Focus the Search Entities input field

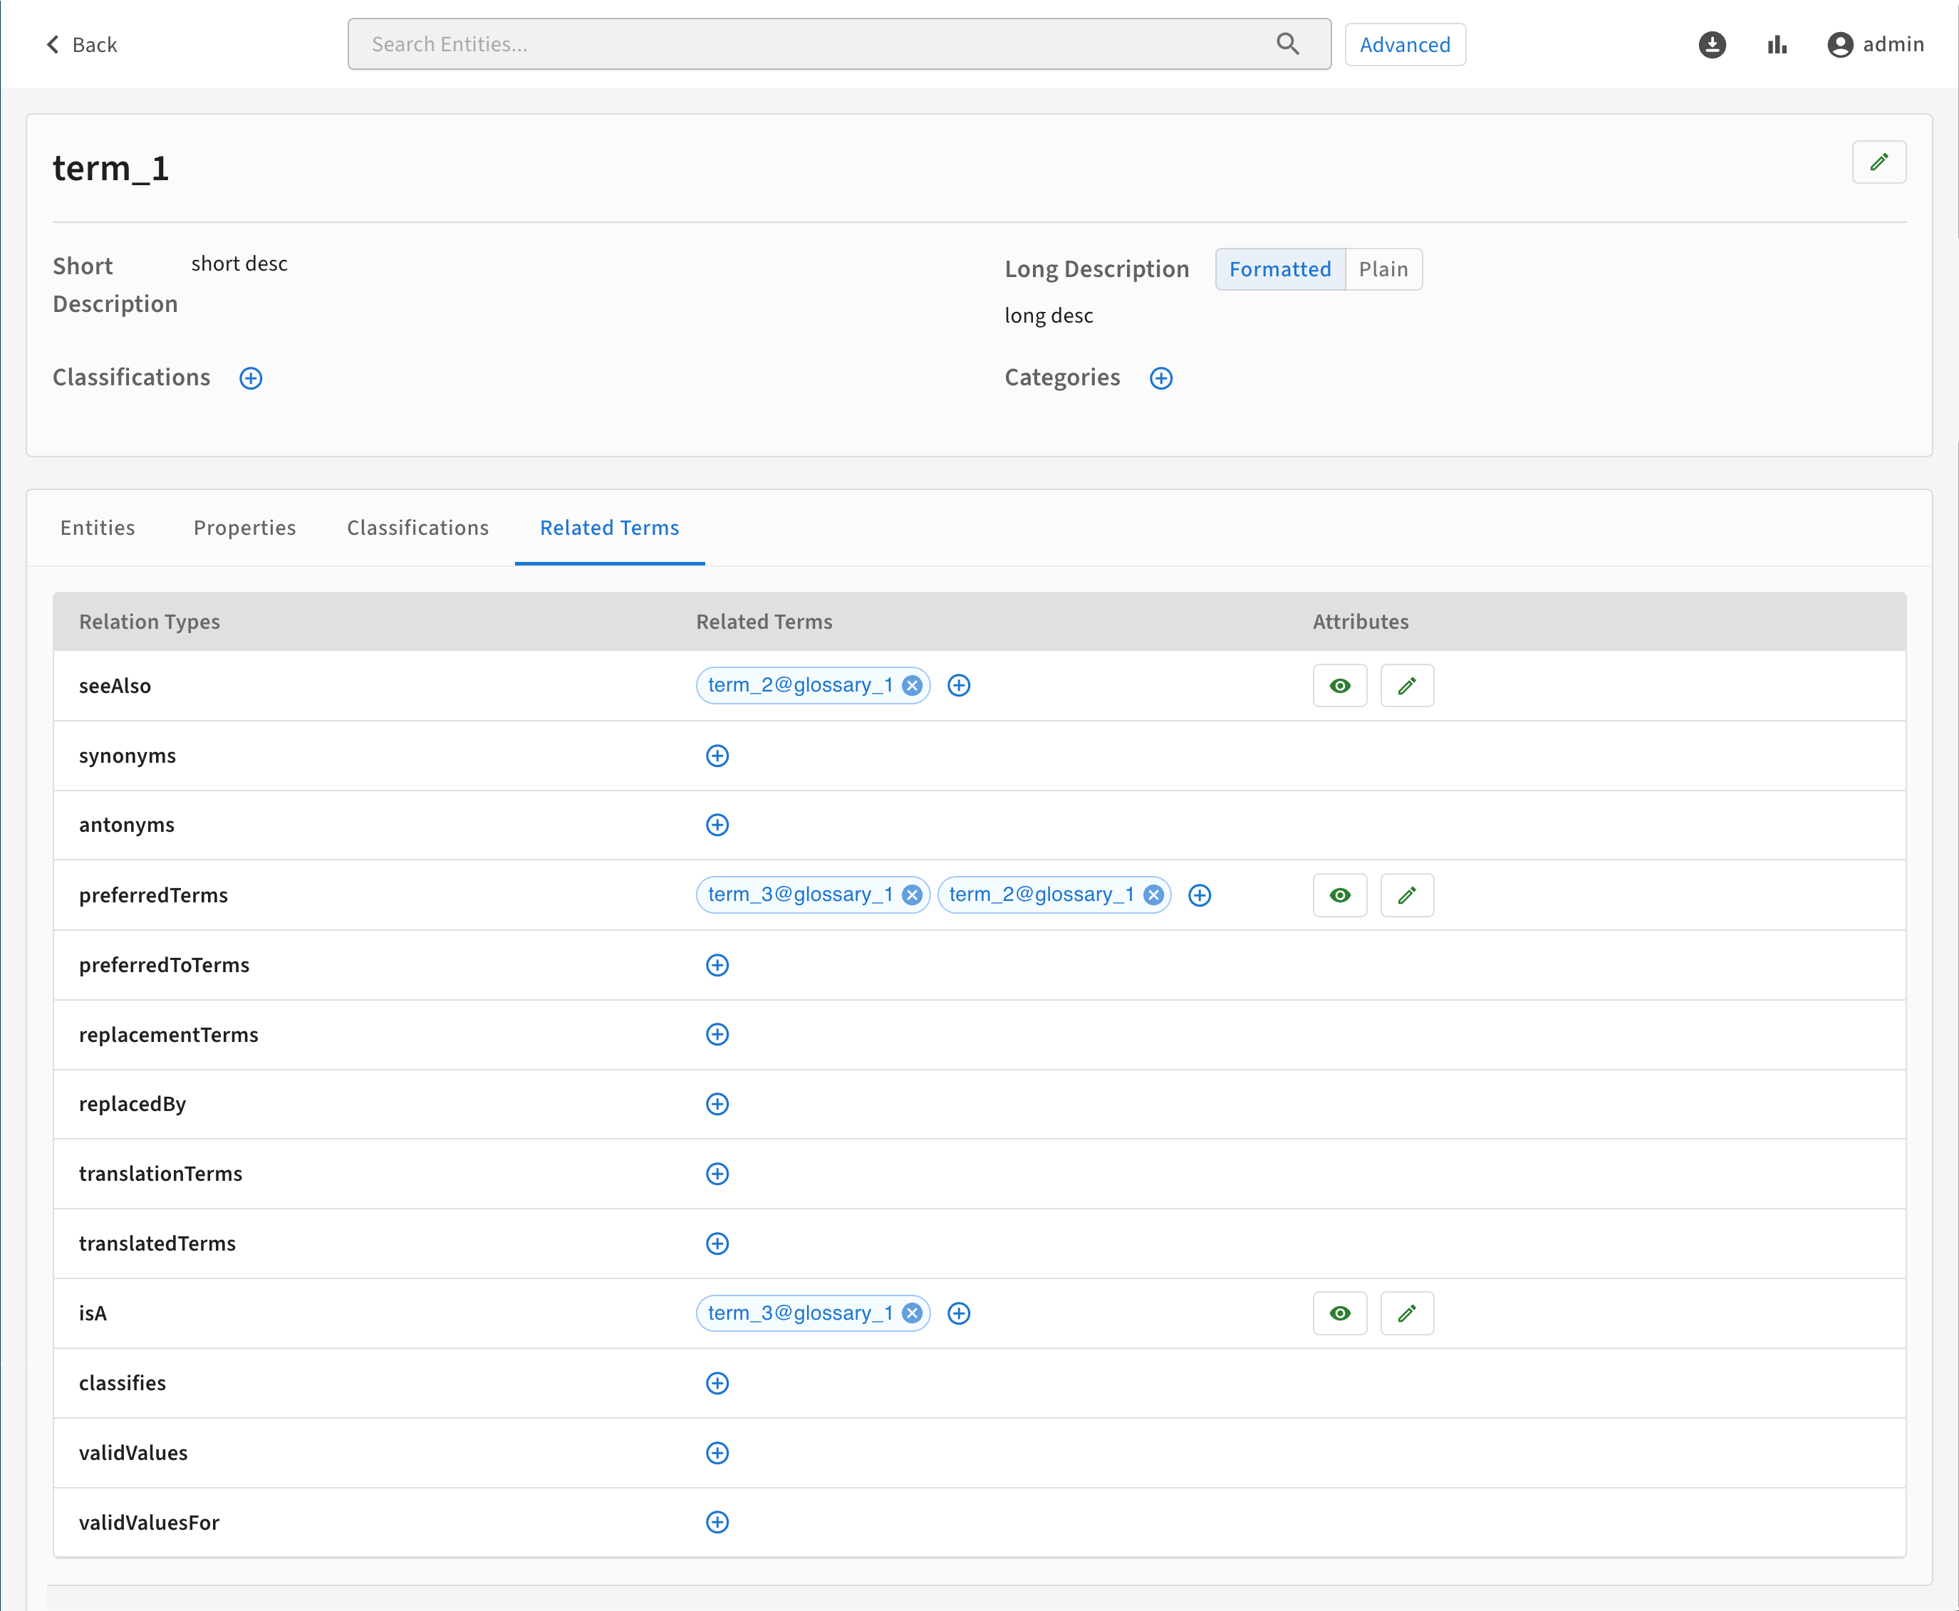[816, 45]
